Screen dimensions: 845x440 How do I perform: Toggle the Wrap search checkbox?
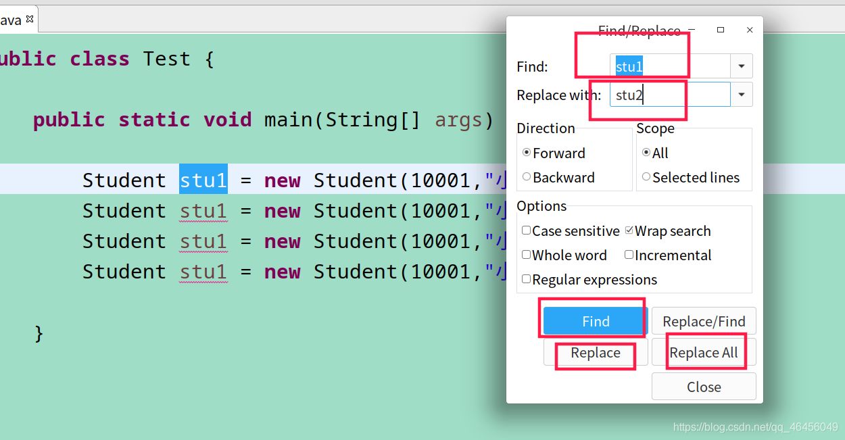coord(629,230)
